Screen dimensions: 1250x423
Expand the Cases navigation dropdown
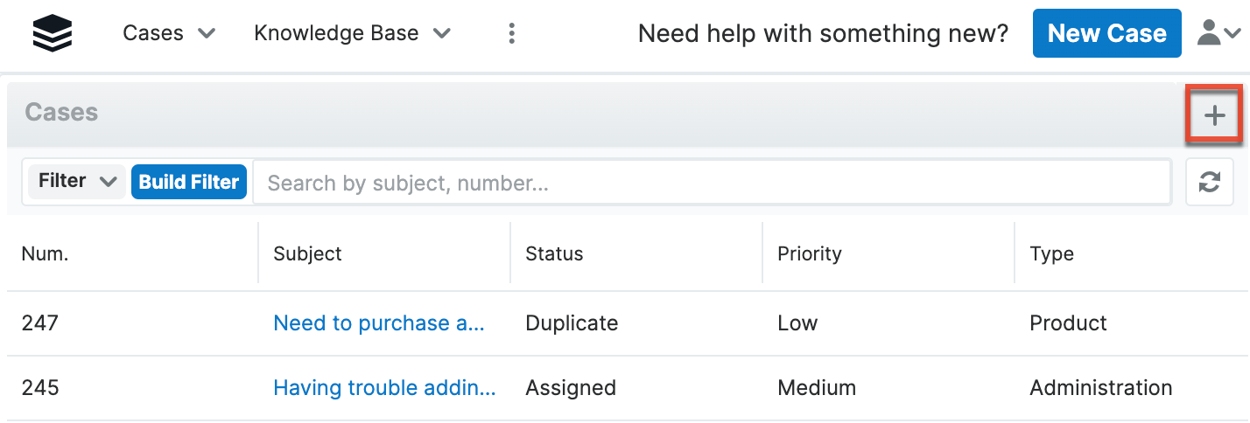pos(169,34)
